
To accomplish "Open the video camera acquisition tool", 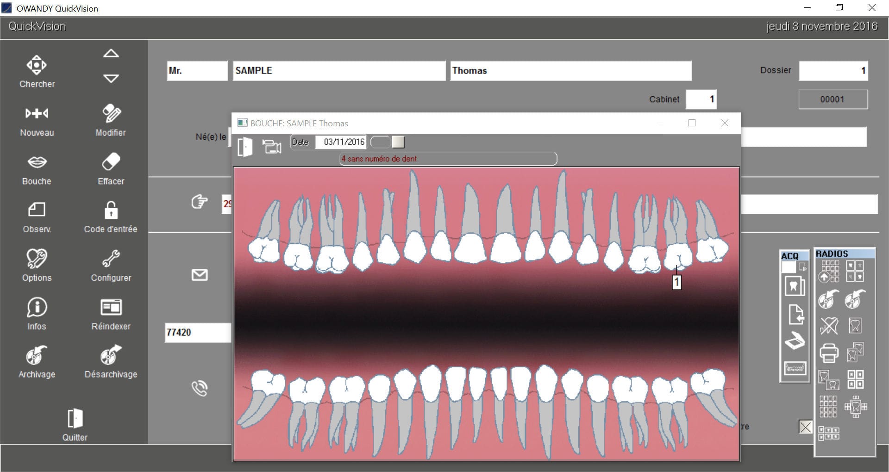I will 272,146.
